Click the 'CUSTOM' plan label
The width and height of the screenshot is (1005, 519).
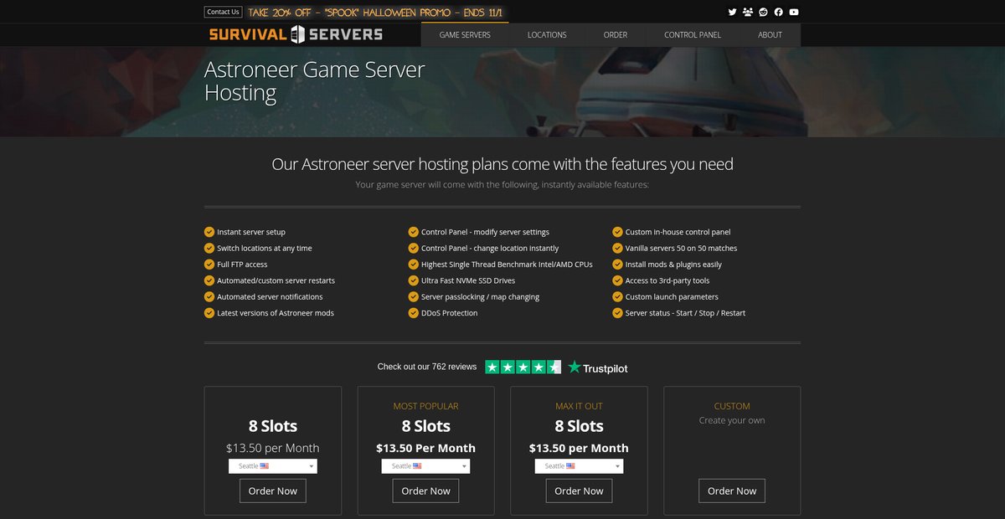click(x=732, y=406)
